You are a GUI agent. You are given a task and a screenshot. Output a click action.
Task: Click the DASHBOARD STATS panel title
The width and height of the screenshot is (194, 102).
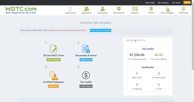(136, 40)
